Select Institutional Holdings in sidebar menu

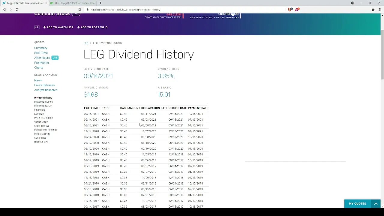point(46,130)
